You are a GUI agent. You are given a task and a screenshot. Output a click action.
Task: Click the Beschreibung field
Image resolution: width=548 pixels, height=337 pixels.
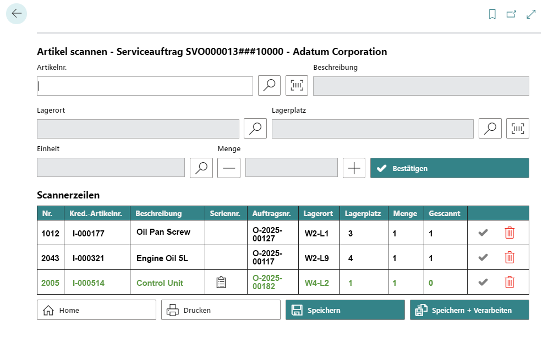(421, 86)
